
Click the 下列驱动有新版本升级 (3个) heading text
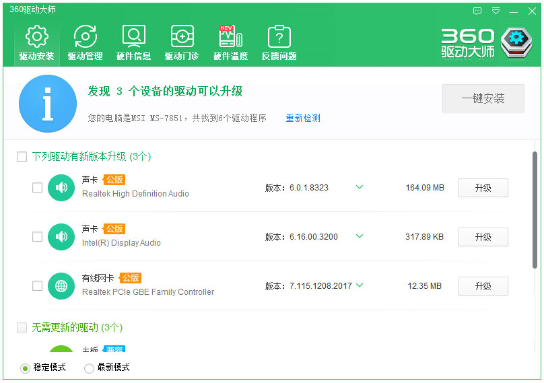pyautogui.click(x=92, y=156)
